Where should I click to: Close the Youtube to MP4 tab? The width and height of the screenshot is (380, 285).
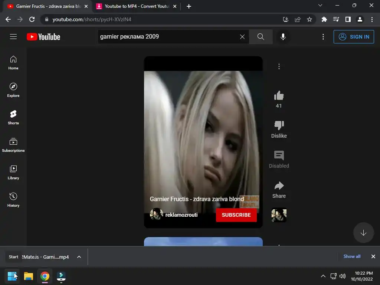point(175,6)
